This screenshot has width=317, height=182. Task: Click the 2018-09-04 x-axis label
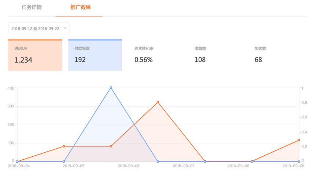tap(19, 166)
